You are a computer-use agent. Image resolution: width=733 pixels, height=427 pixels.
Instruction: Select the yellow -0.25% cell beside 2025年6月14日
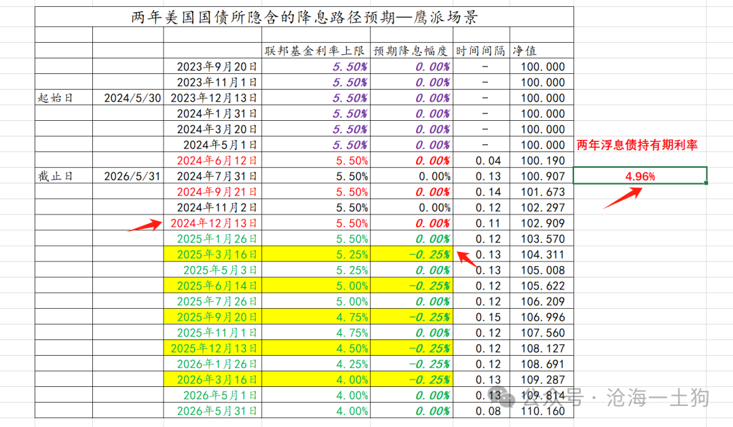click(411, 286)
